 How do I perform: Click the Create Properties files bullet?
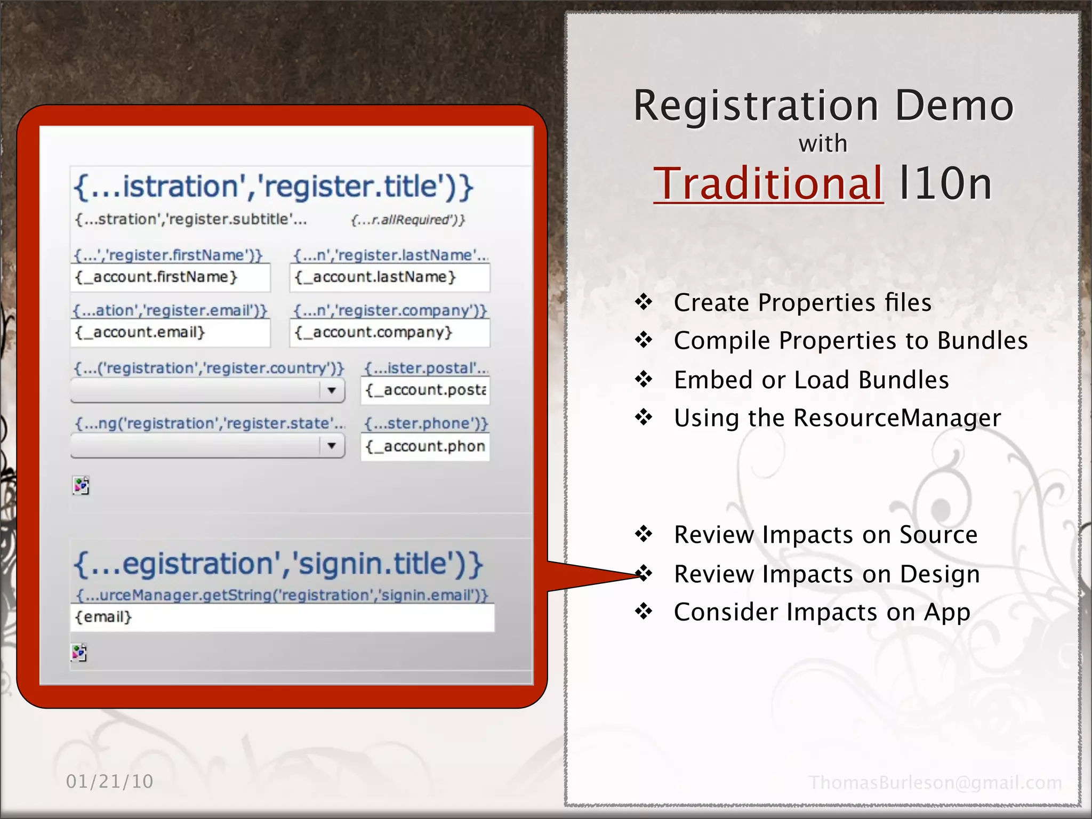click(x=802, y=303)
